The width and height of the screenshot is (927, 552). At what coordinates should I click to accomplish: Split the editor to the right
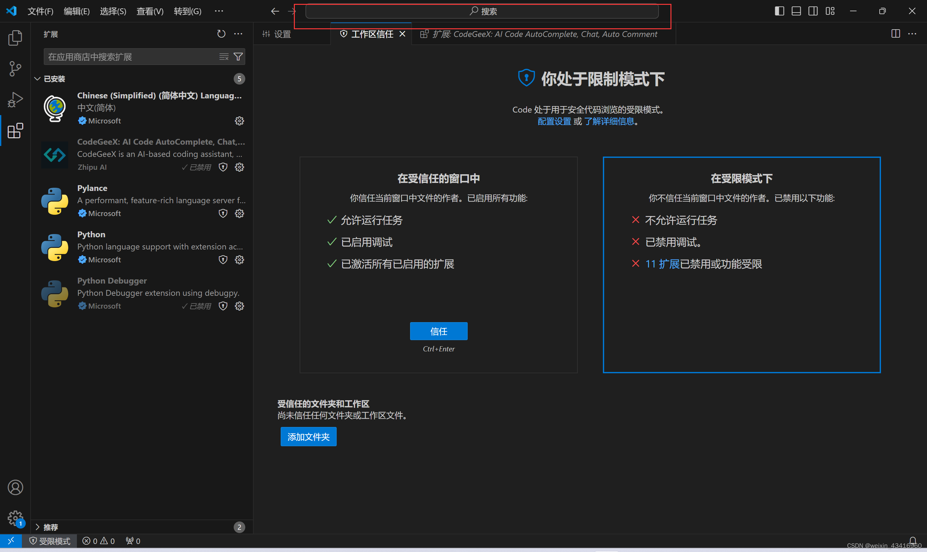tap(896, 34)
